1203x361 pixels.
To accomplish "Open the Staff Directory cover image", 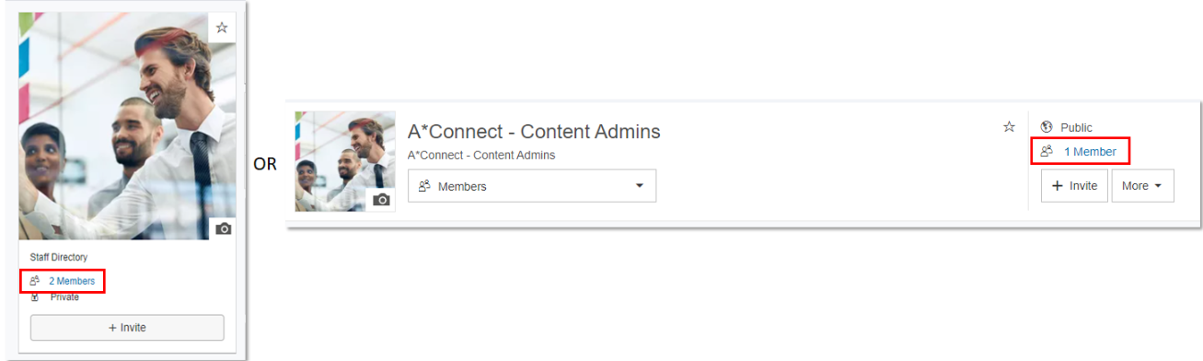I will tap(127, 127).
